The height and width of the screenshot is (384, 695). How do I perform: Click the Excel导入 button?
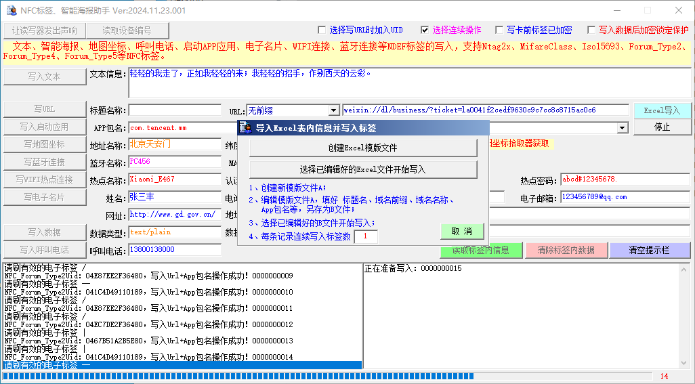[661, 110]
